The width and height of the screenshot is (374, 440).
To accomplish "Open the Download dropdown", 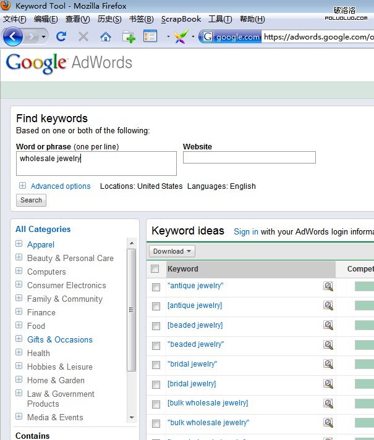I will coord(172,251).
